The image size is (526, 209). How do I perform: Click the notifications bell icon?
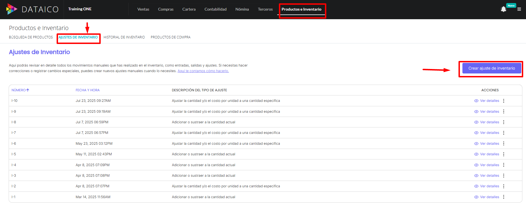[503, 9]
